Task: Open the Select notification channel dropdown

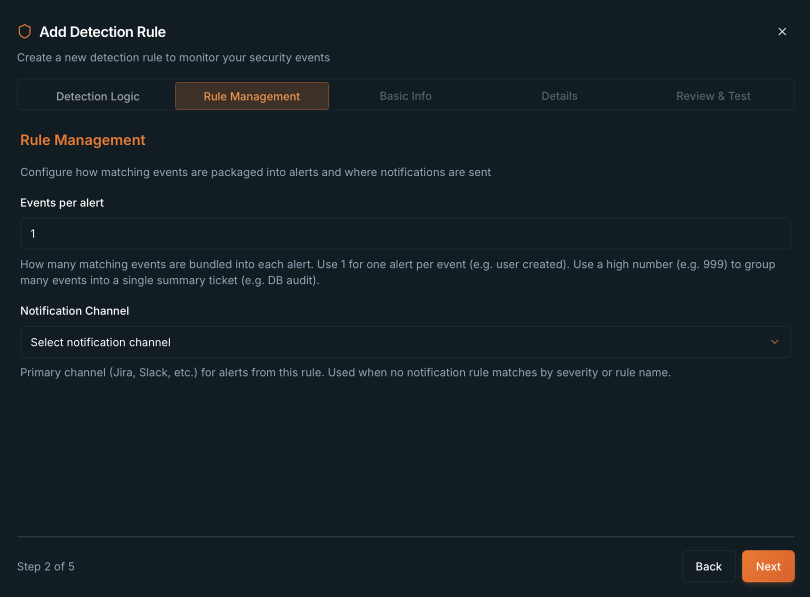Action: (405, 342)
